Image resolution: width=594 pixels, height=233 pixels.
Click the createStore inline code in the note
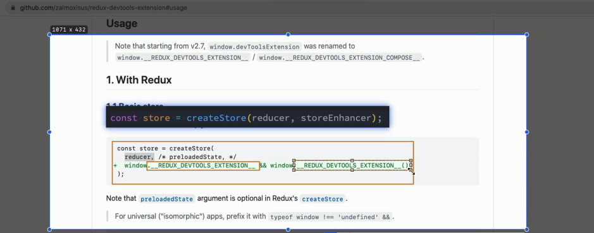pyautogui.click(x=323, y=199)
